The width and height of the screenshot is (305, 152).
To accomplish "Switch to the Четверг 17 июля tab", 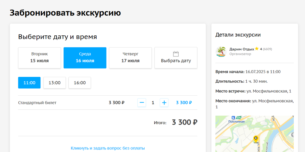I will 130,58.
